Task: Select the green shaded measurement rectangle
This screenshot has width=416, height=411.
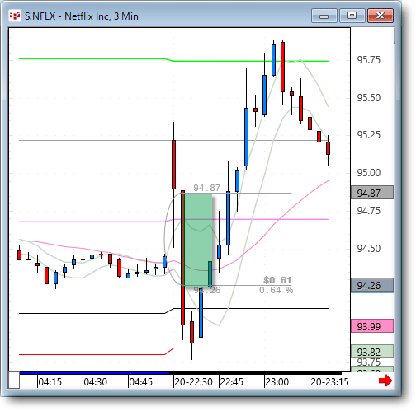Action: click(198, 240)
